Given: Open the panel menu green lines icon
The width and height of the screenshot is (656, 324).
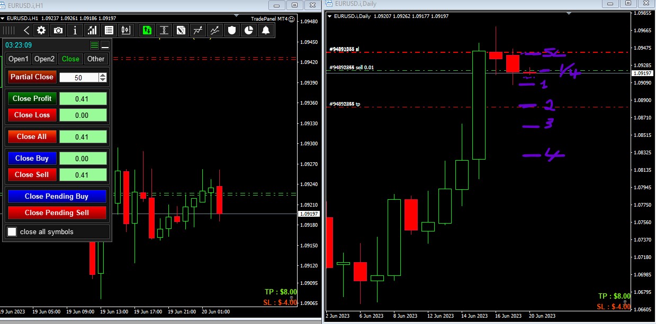Looking at the screenshot, I should [94, 45].
